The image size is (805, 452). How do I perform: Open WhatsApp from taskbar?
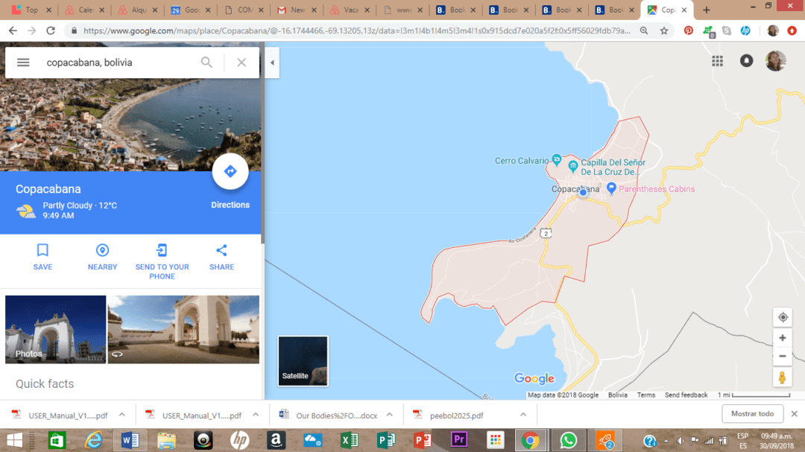[568, 440]
